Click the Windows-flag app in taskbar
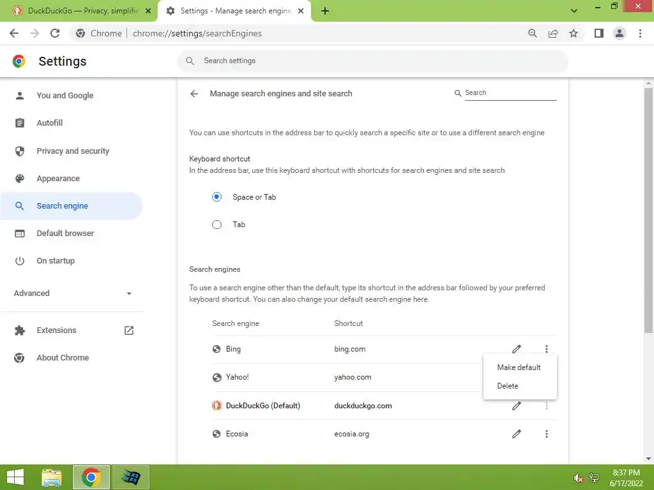 tap(130, 477)
